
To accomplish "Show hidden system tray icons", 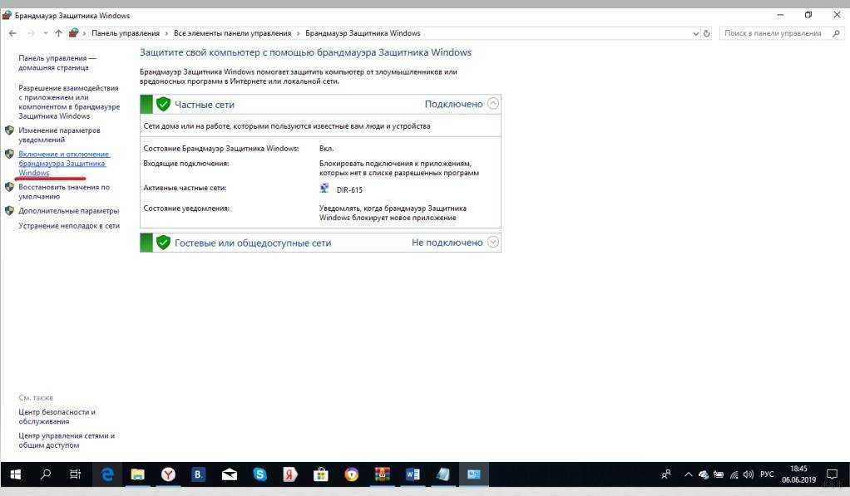I will (x=688, y=475).
